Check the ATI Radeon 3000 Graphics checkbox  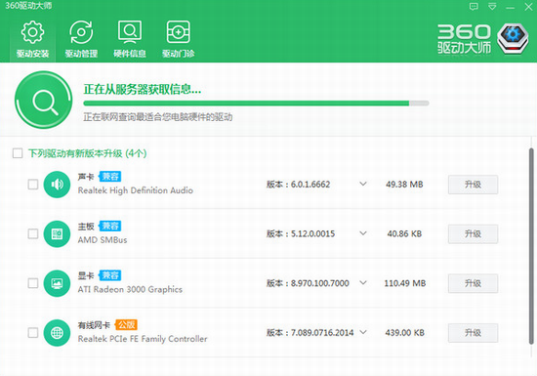[x=33, y=283]
